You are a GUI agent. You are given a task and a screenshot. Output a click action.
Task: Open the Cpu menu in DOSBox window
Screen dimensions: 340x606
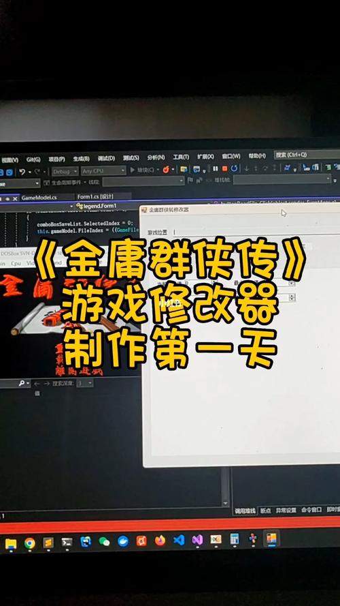16,263
